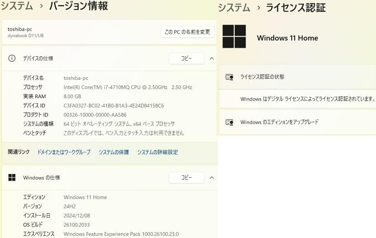376x238 pixels.
Task: Open the システムの詳細設定 link
Action: pyautogui.click(x=157, y=152)
